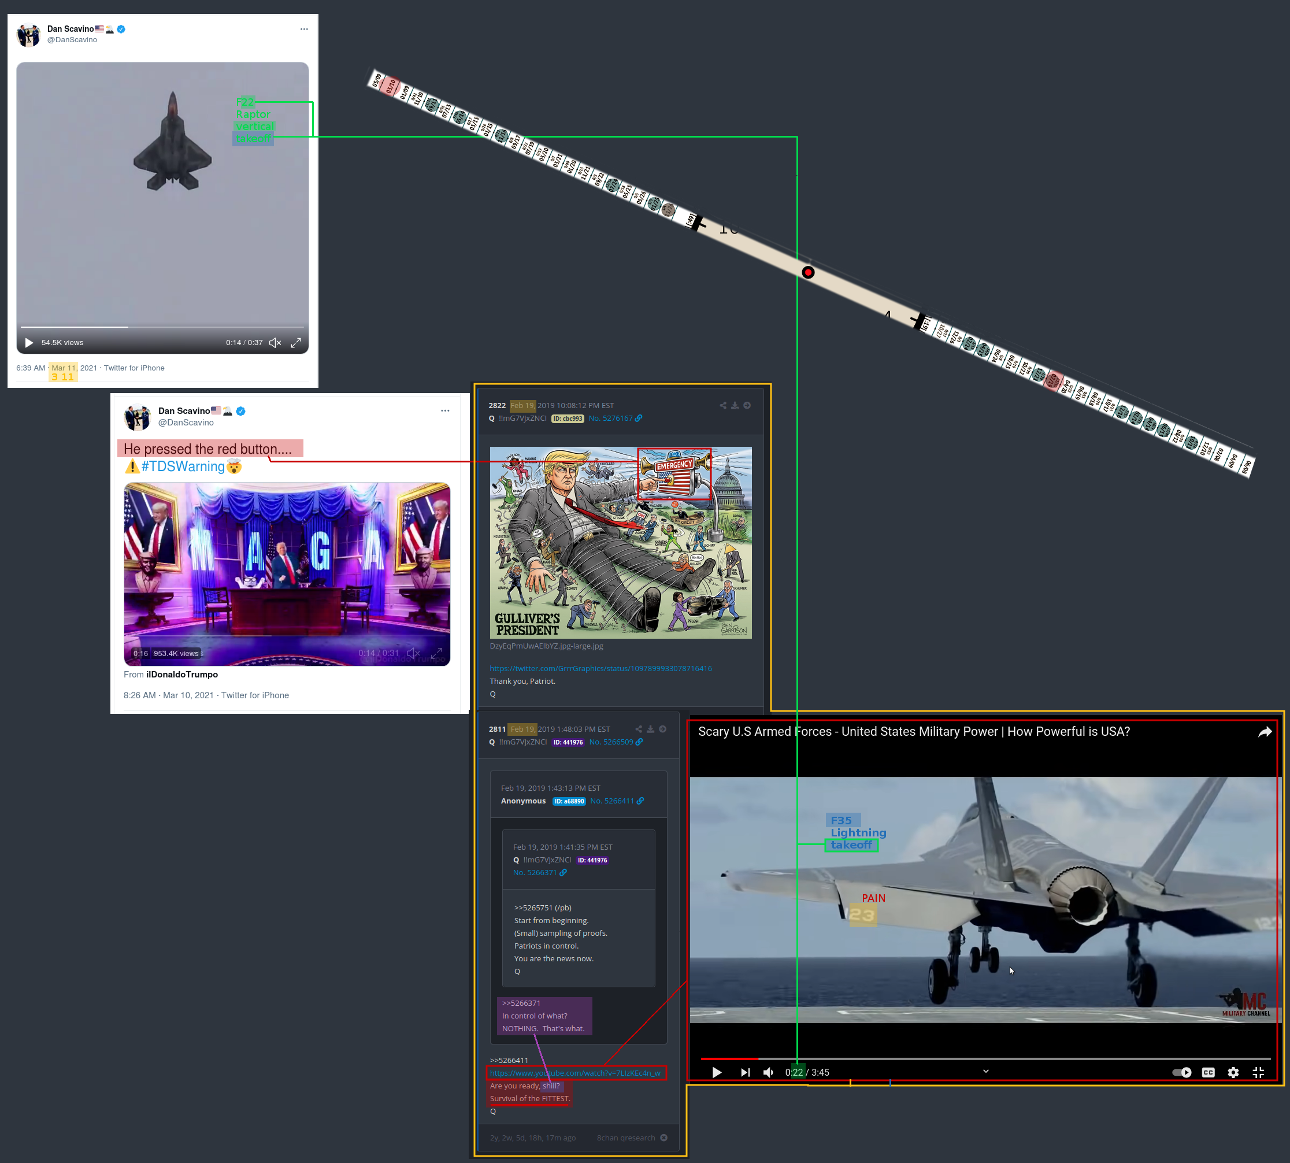The height and width of the screenshot is (1163, 1290).
Task: Download post 2811
Action: point(650,729)
